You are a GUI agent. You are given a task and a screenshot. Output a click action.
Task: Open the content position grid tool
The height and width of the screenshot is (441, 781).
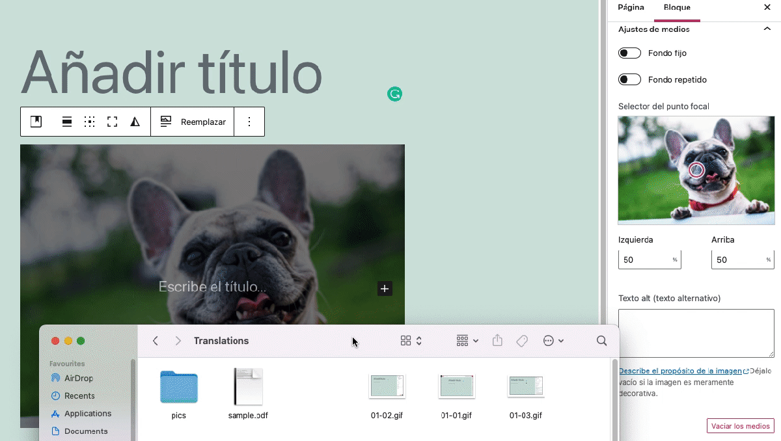[x=90, y=122]
